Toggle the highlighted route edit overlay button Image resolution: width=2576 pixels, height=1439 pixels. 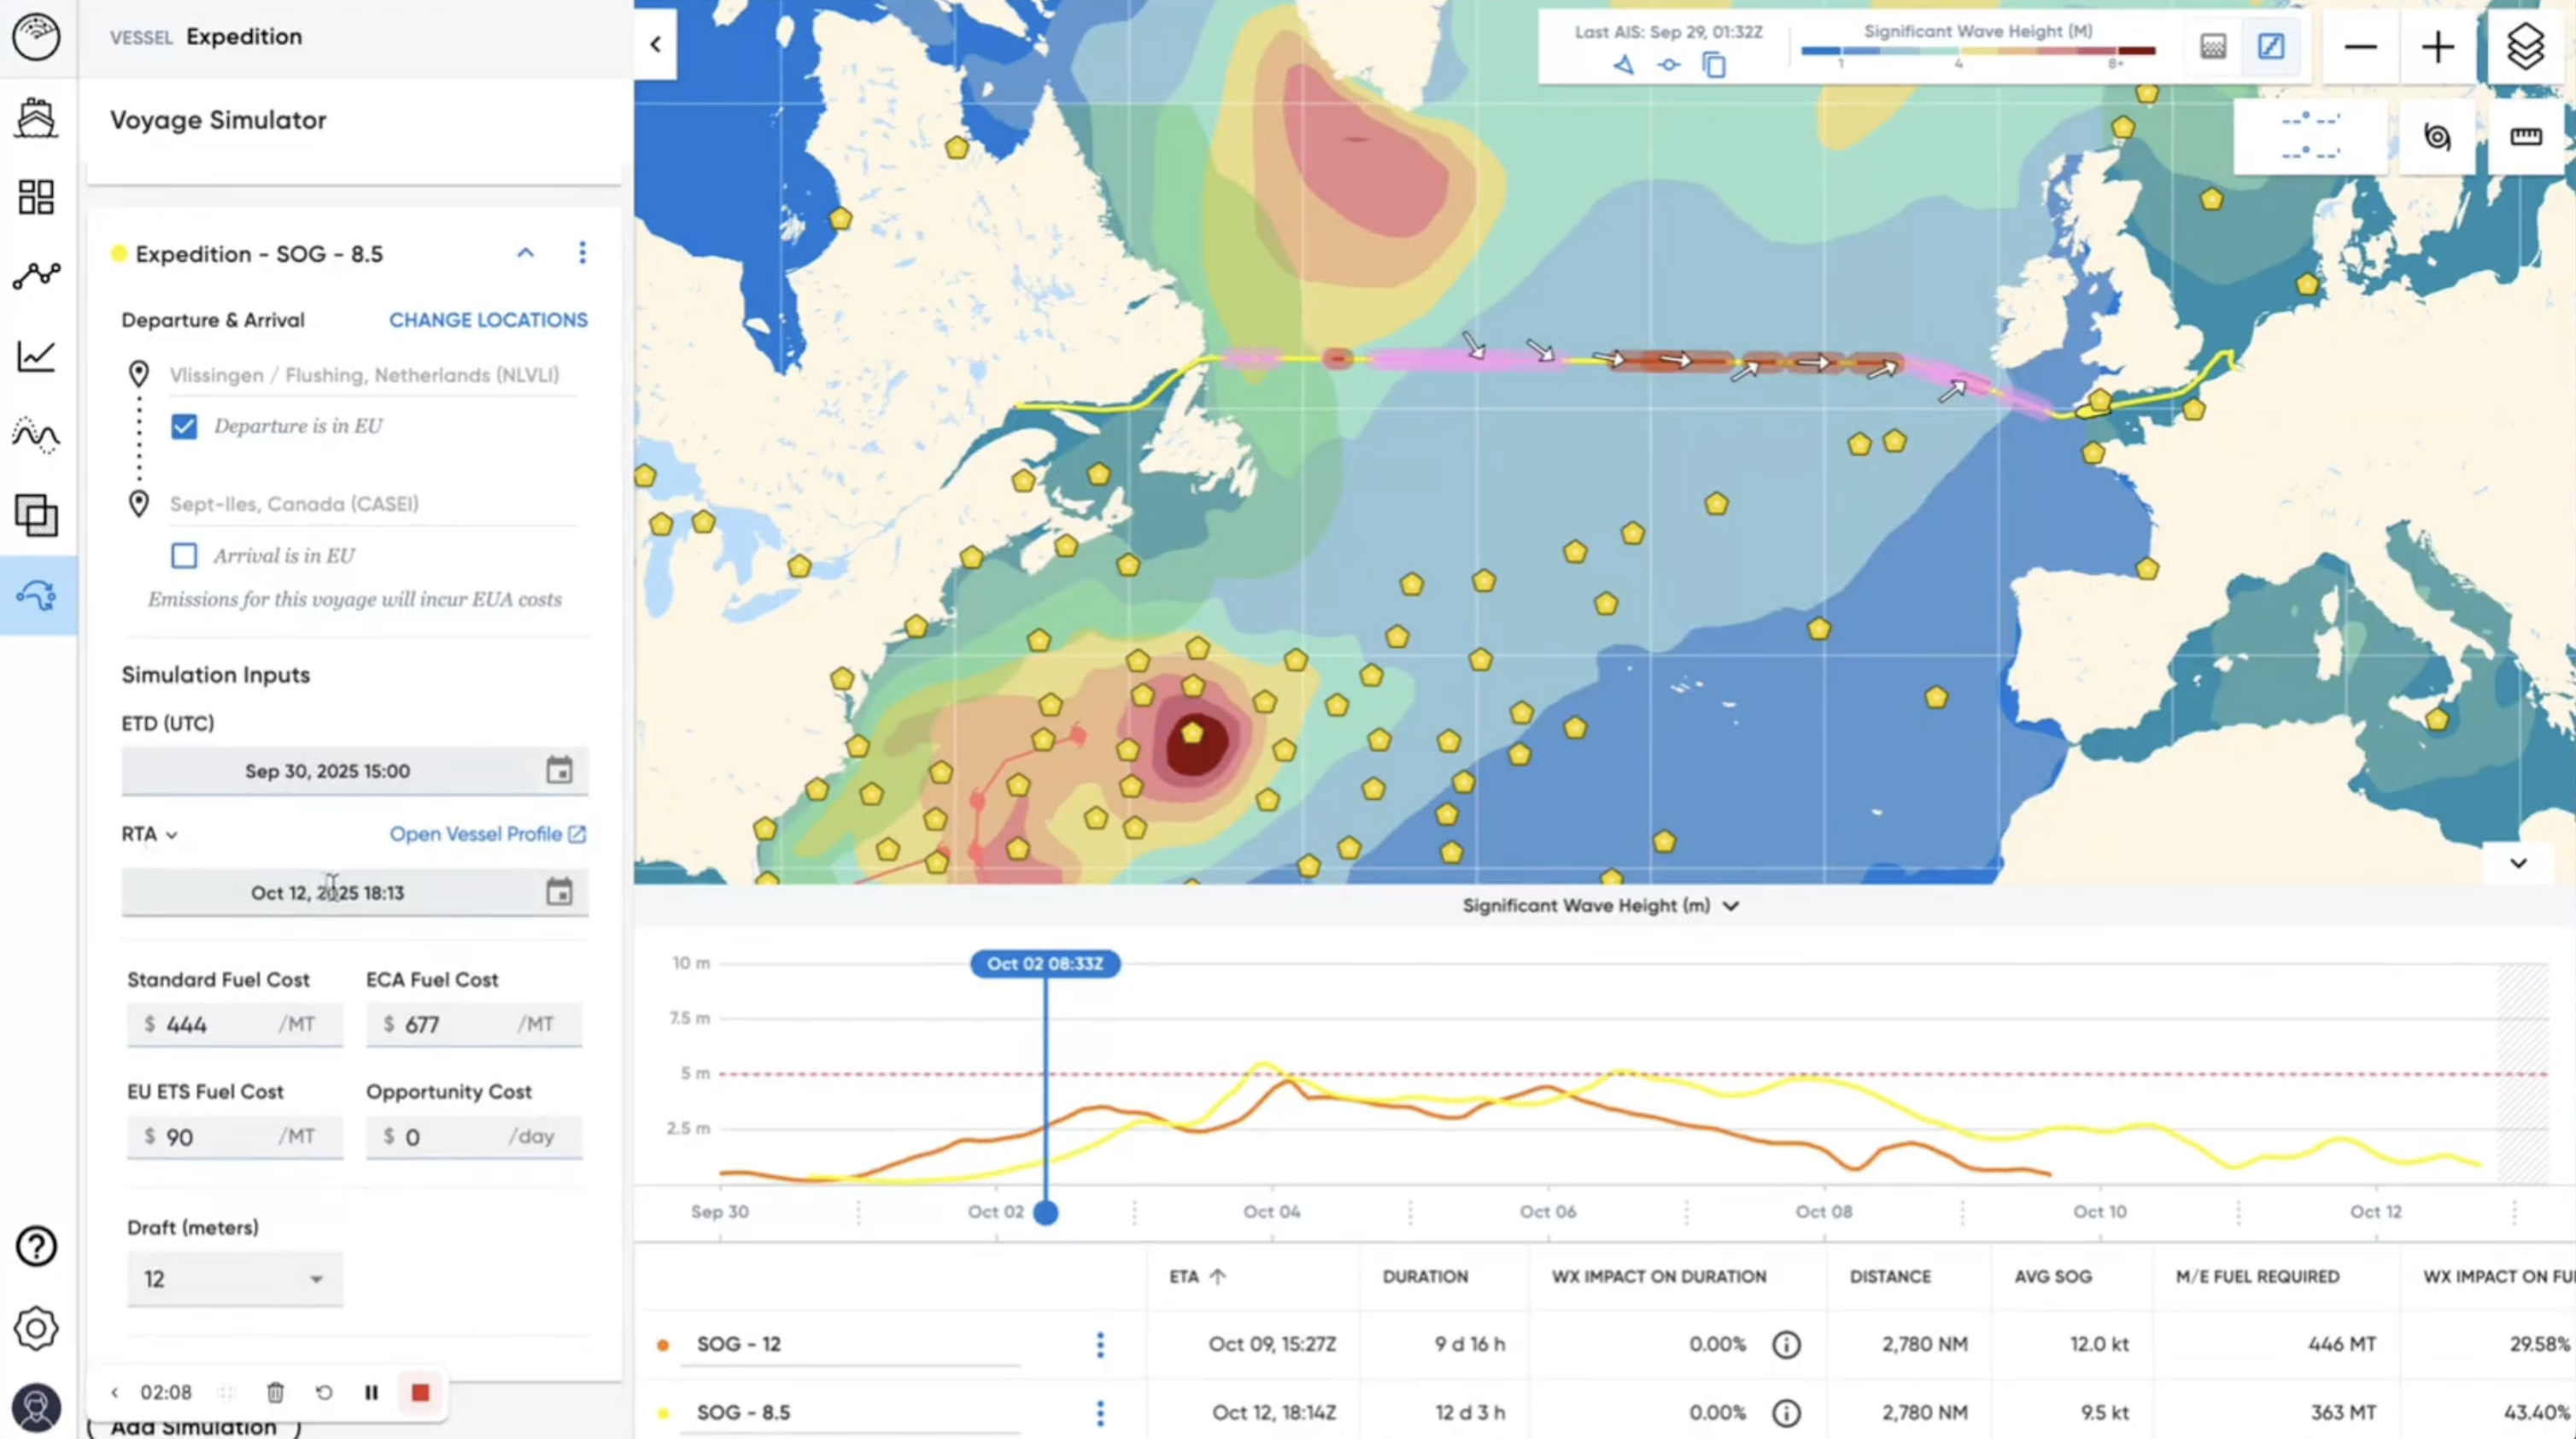(2271, 46)
